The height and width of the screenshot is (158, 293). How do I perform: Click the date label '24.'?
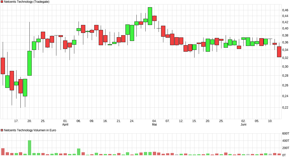point(132,121)
